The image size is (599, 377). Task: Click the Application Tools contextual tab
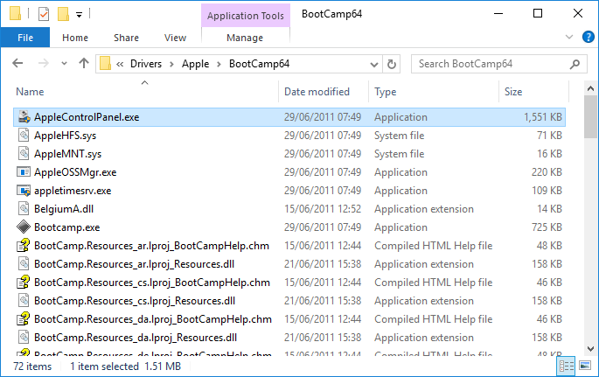pos(245,16)
